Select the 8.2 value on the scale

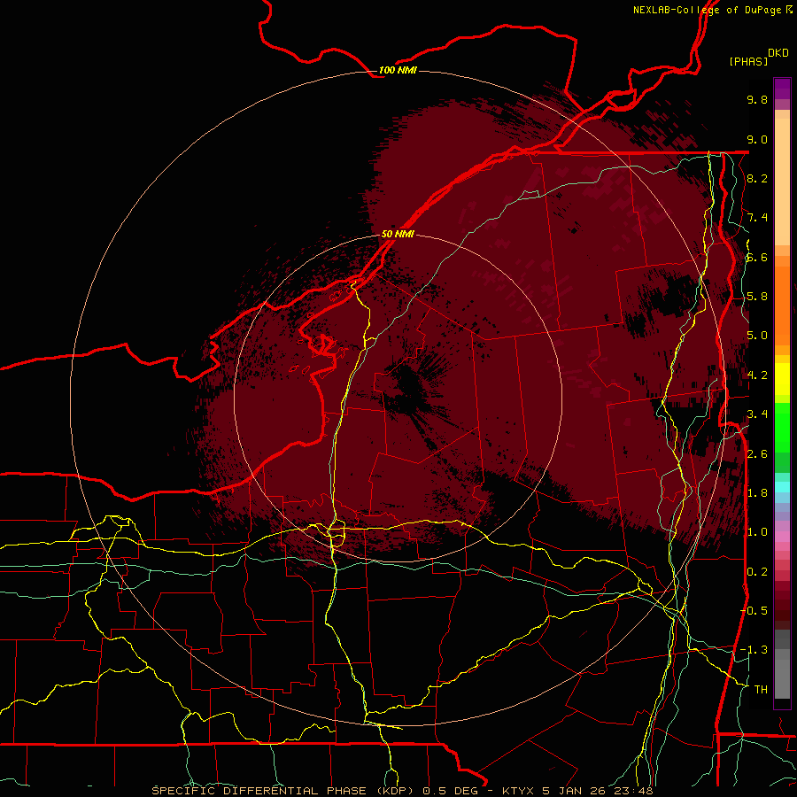click(x=757, y=178)
